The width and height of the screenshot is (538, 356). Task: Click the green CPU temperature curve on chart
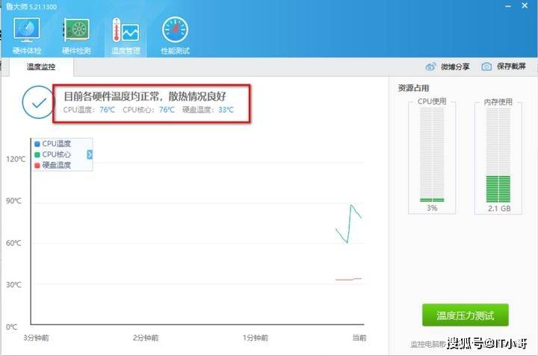pyautogui.click(x=350, y=219)
